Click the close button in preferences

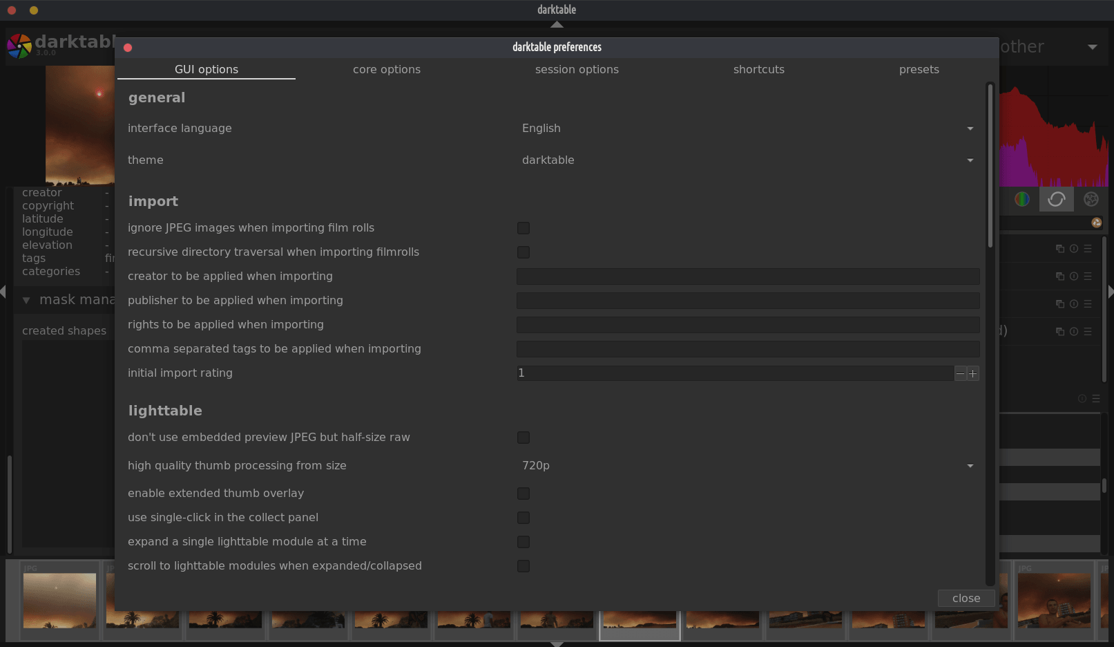click(966, 599)
